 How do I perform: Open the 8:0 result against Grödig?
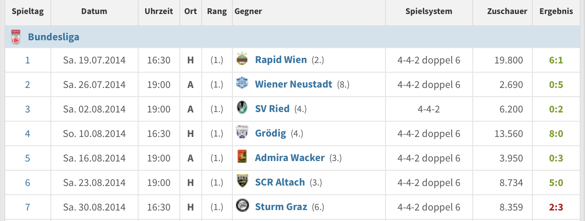[x=556, y=133]
